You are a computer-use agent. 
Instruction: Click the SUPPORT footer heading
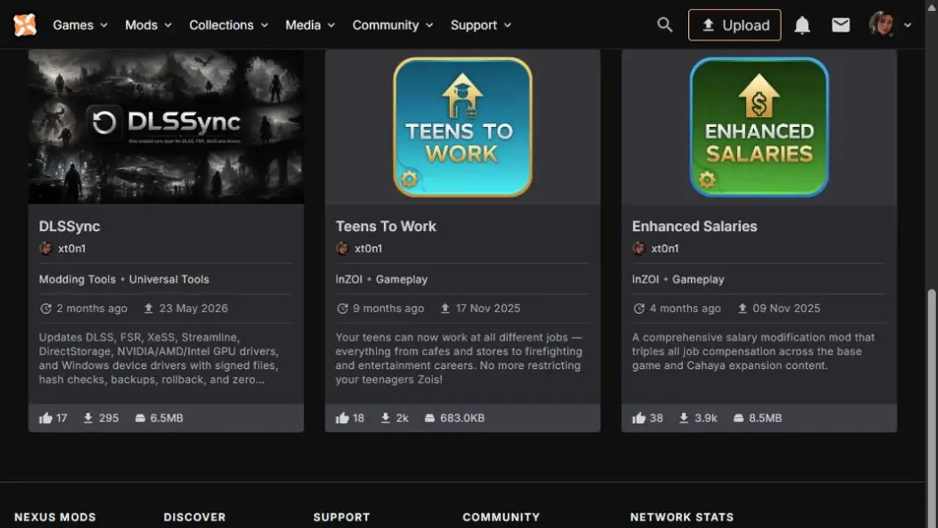pos(341,517)
